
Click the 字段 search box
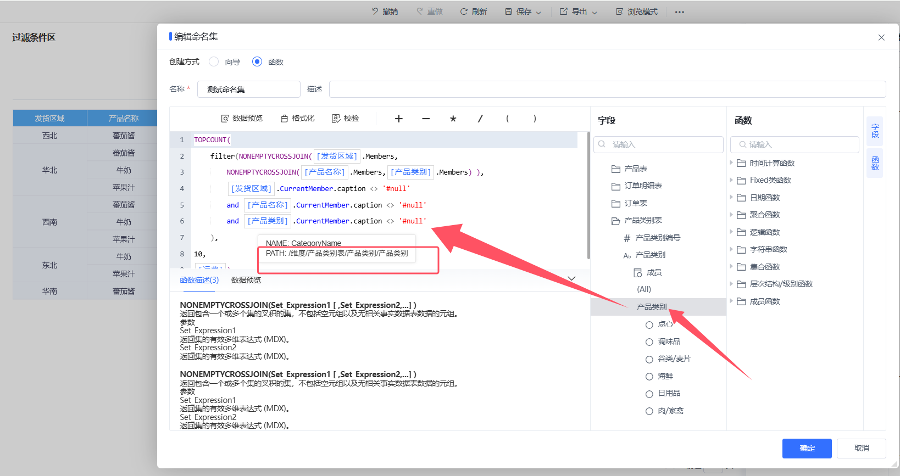(x=658, y=144)
